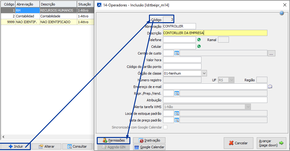Focus the Abreviação input field
This screenshot has width=290, height=151.
tap(179, 26)
